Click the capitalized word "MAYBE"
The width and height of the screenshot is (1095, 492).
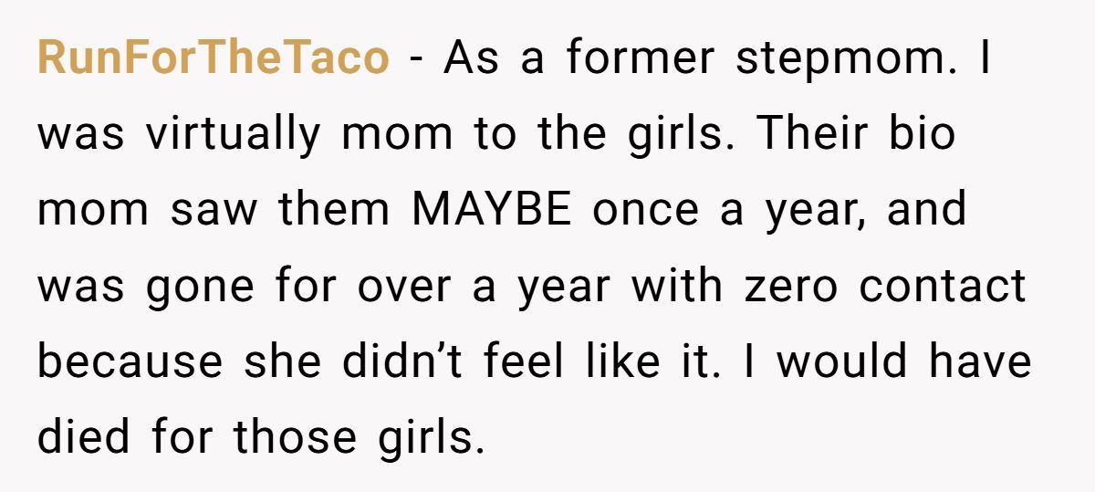491,210
